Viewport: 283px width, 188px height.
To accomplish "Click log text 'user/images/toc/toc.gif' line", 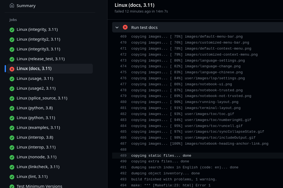I will point(183,114).
